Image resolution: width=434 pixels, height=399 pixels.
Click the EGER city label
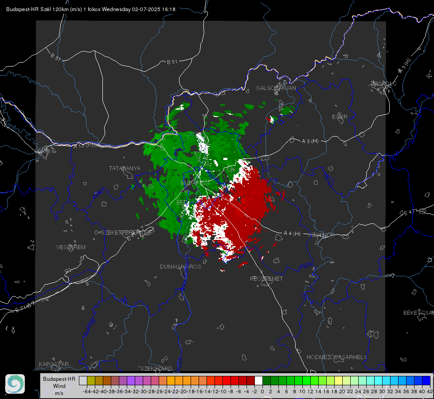(x=340, y=117)
